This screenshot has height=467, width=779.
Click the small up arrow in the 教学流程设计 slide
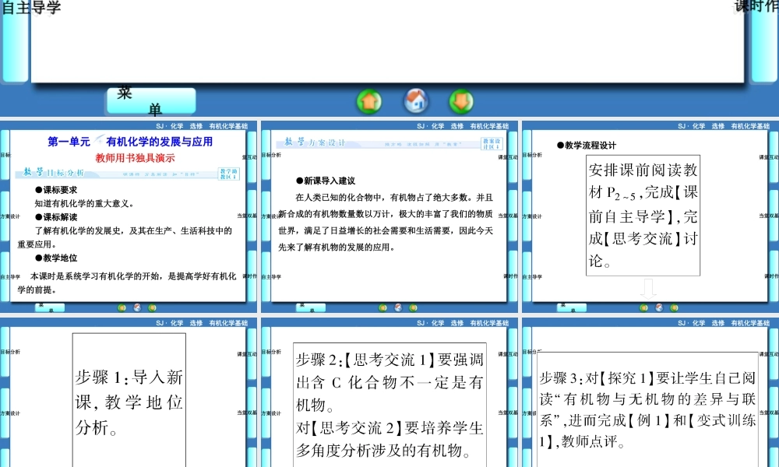pyautogui.click(x=643, y=307)
